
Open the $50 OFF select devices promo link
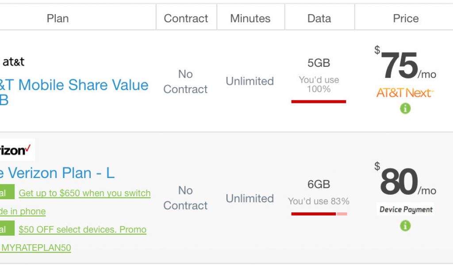(x=82, y=229)
